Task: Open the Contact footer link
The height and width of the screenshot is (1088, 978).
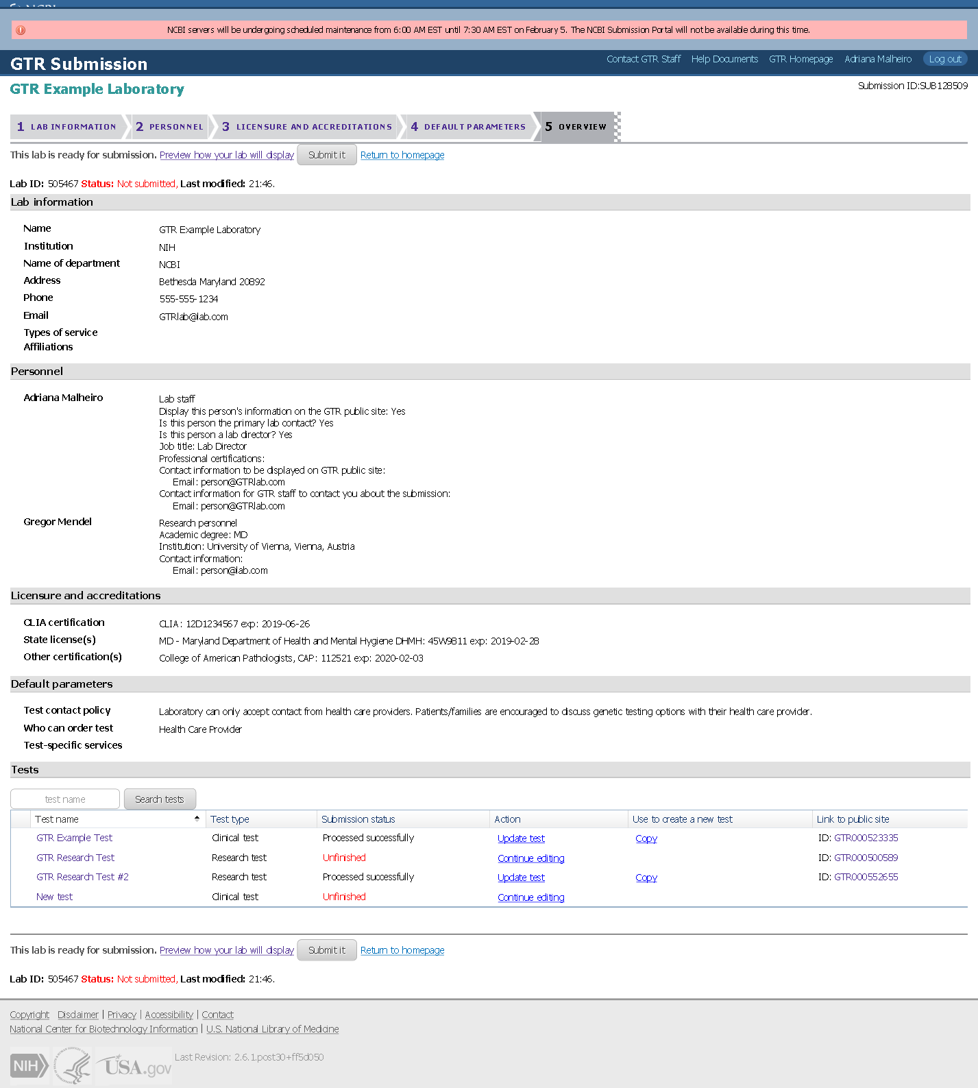Action: [x=218, y=1015]
